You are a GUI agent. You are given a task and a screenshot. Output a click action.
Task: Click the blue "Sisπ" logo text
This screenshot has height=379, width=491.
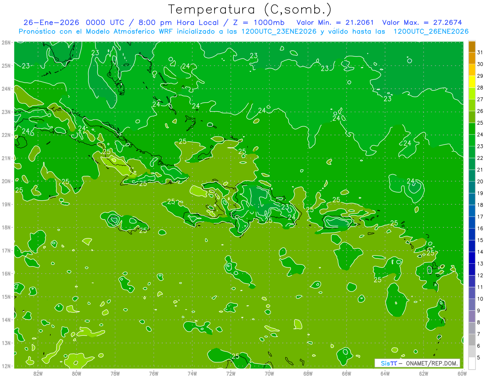[389, 363]
